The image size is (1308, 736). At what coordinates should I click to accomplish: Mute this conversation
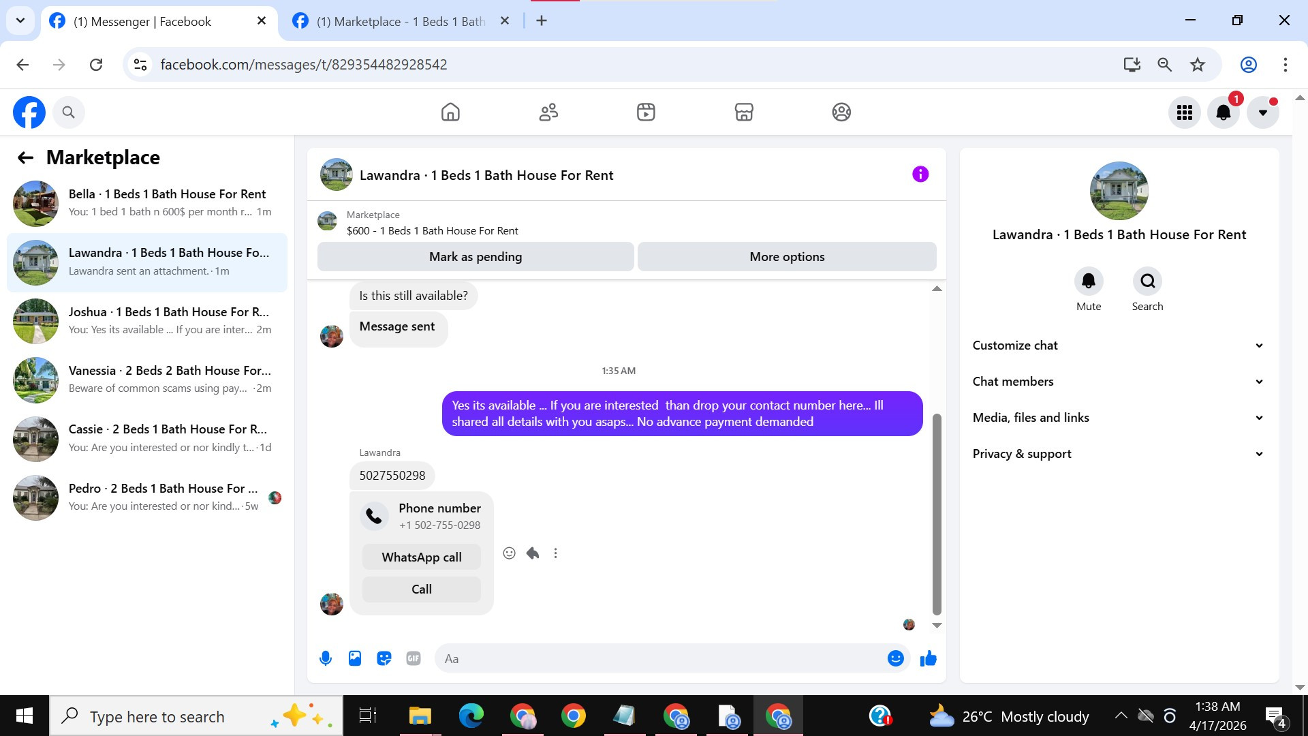pyautogui.click(x=1089, y=281)
